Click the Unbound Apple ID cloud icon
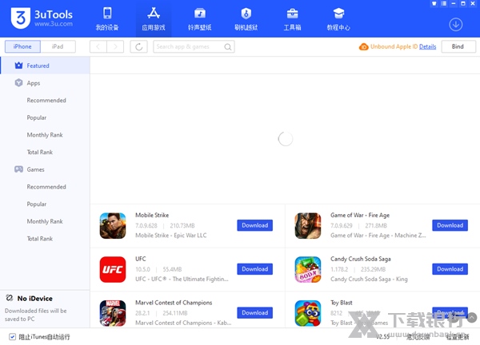 (x=364, y=47)
